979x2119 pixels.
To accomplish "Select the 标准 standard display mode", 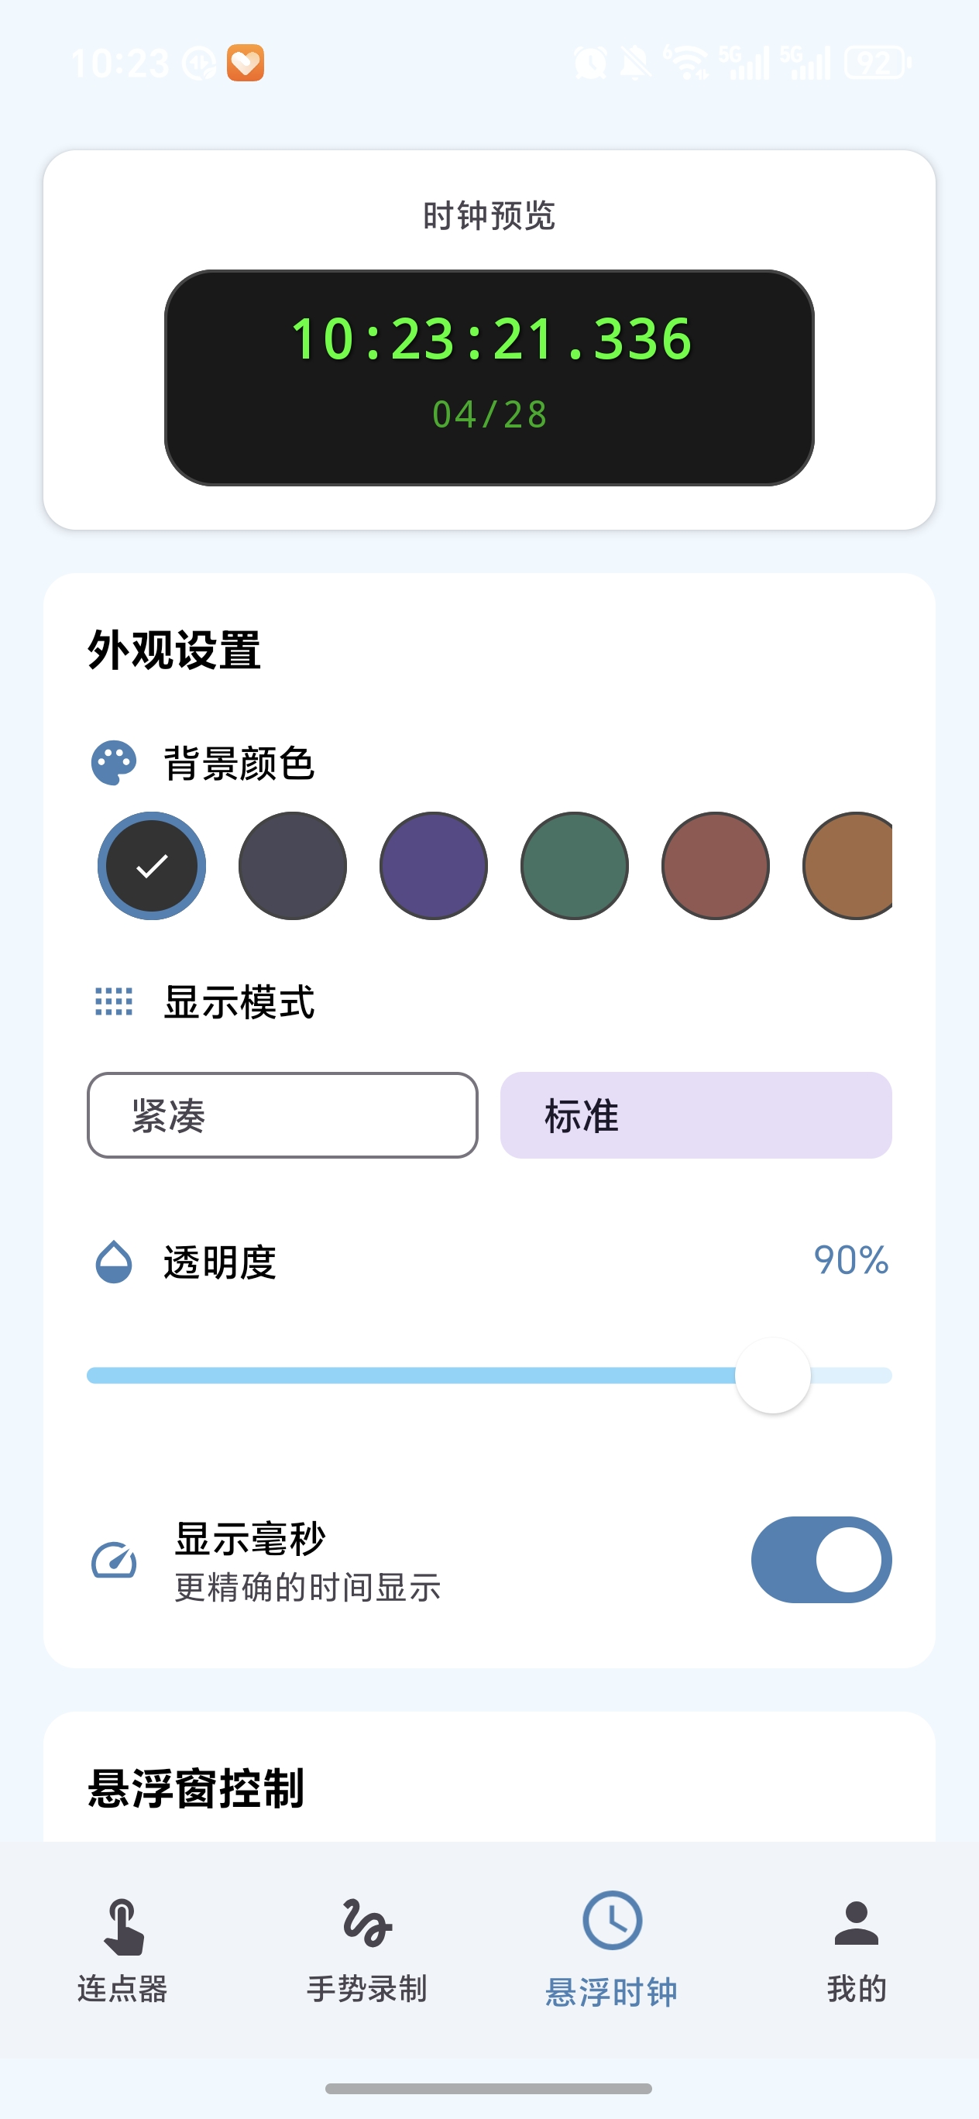I will 696,1115.
